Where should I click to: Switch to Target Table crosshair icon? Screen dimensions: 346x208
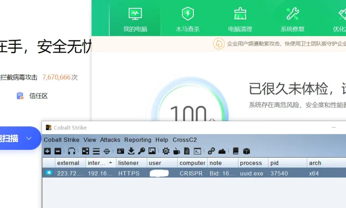coord(107,151)
